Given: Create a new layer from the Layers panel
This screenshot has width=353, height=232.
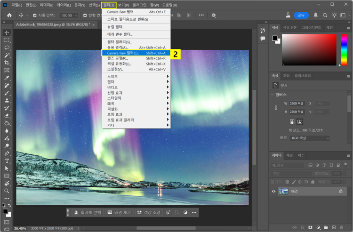Looking at the screenshot, I should click(x=334, y=227).
